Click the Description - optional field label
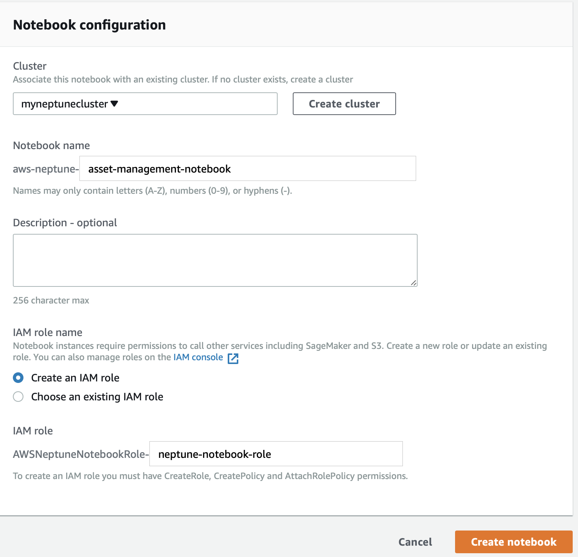Viewport: 578px width, 557px height. [x=65, y=222]
